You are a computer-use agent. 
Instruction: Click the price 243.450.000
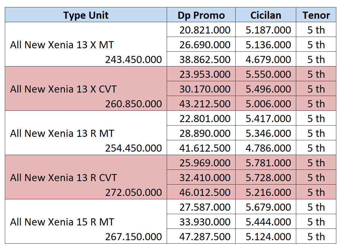(x=133, y=60)
